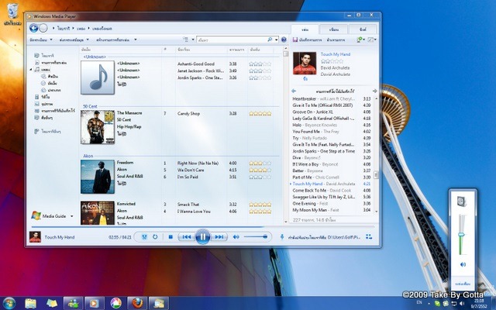Click the greyed forward navigation arrow
The height and width of the screenshot is (310, 496).
pyautogui.click(x=43, y=28)
